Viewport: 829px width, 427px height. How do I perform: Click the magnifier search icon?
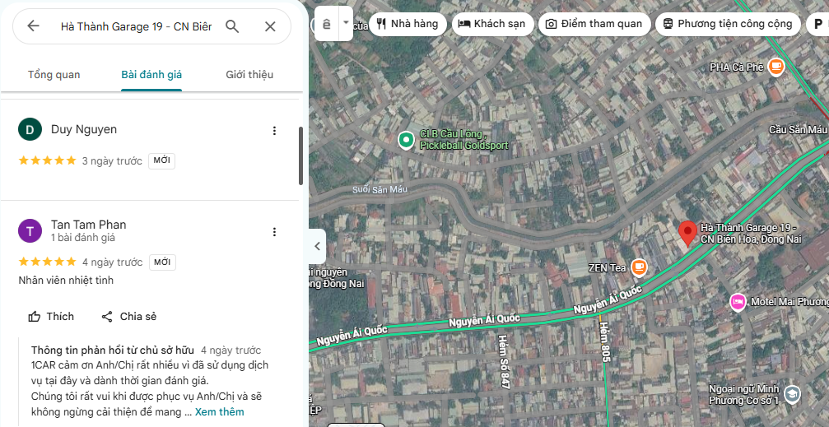[x=232, y=26]
